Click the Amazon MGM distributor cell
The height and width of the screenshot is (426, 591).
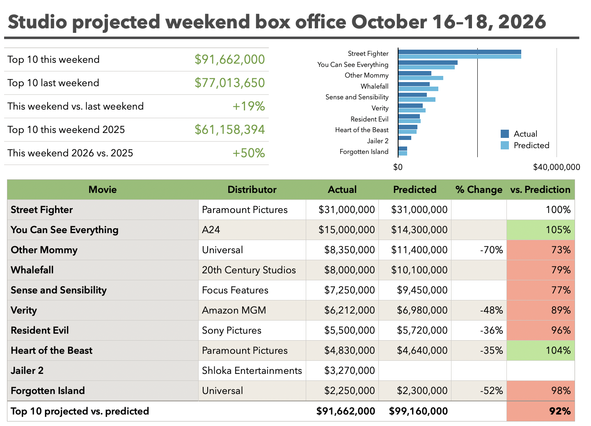click(x=252, y=310)
